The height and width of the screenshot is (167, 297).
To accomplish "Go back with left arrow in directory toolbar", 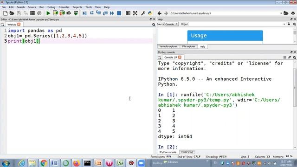I will tap(160, 13).
